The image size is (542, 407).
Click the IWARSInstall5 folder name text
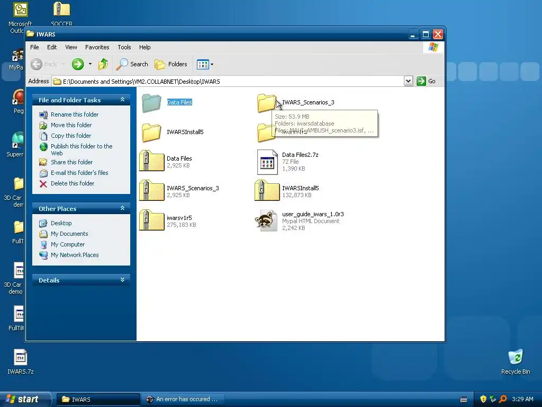click(185, 132)
